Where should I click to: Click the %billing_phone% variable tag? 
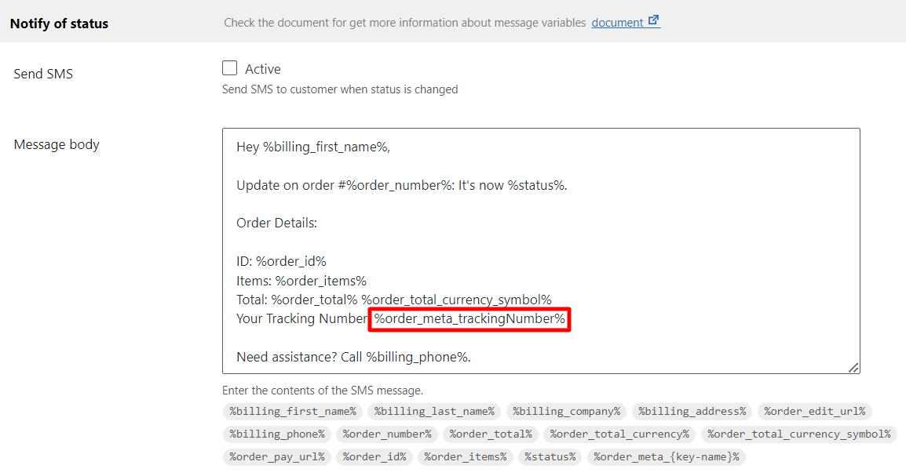pos(277,434)
